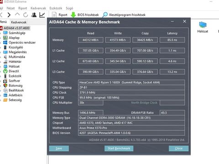Click the CPU Multiplier value 38x
The width and height of the screenshot is (219, 164).
point(91,103)
